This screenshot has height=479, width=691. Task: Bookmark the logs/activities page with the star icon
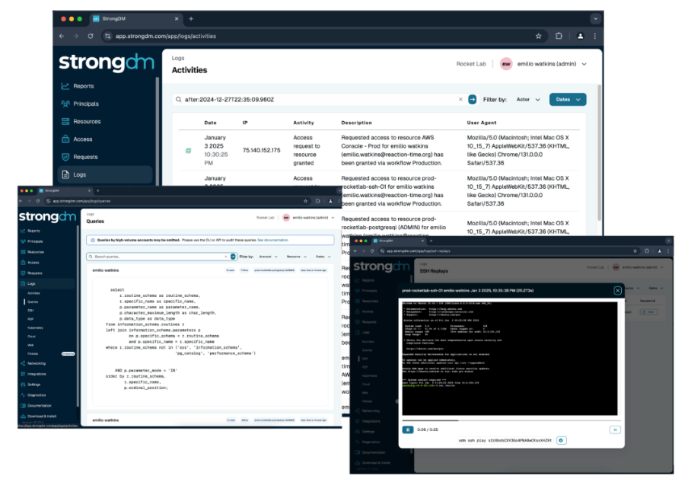pos(539,36)
